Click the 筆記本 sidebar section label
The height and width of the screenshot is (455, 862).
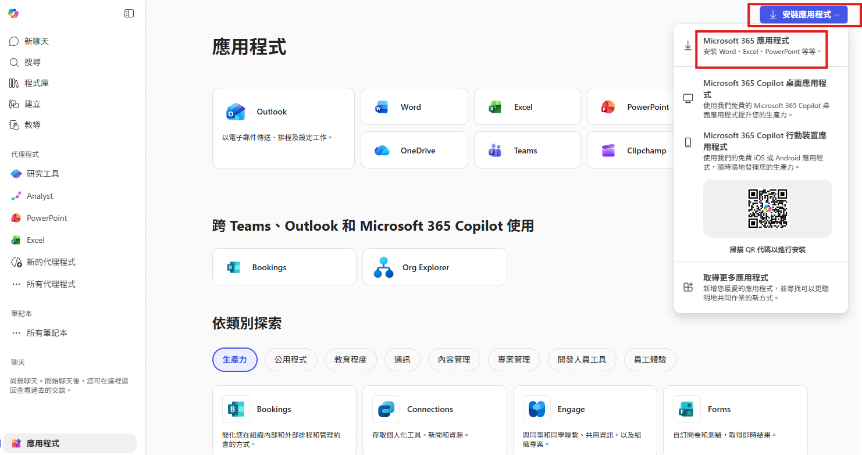point(22,314)
